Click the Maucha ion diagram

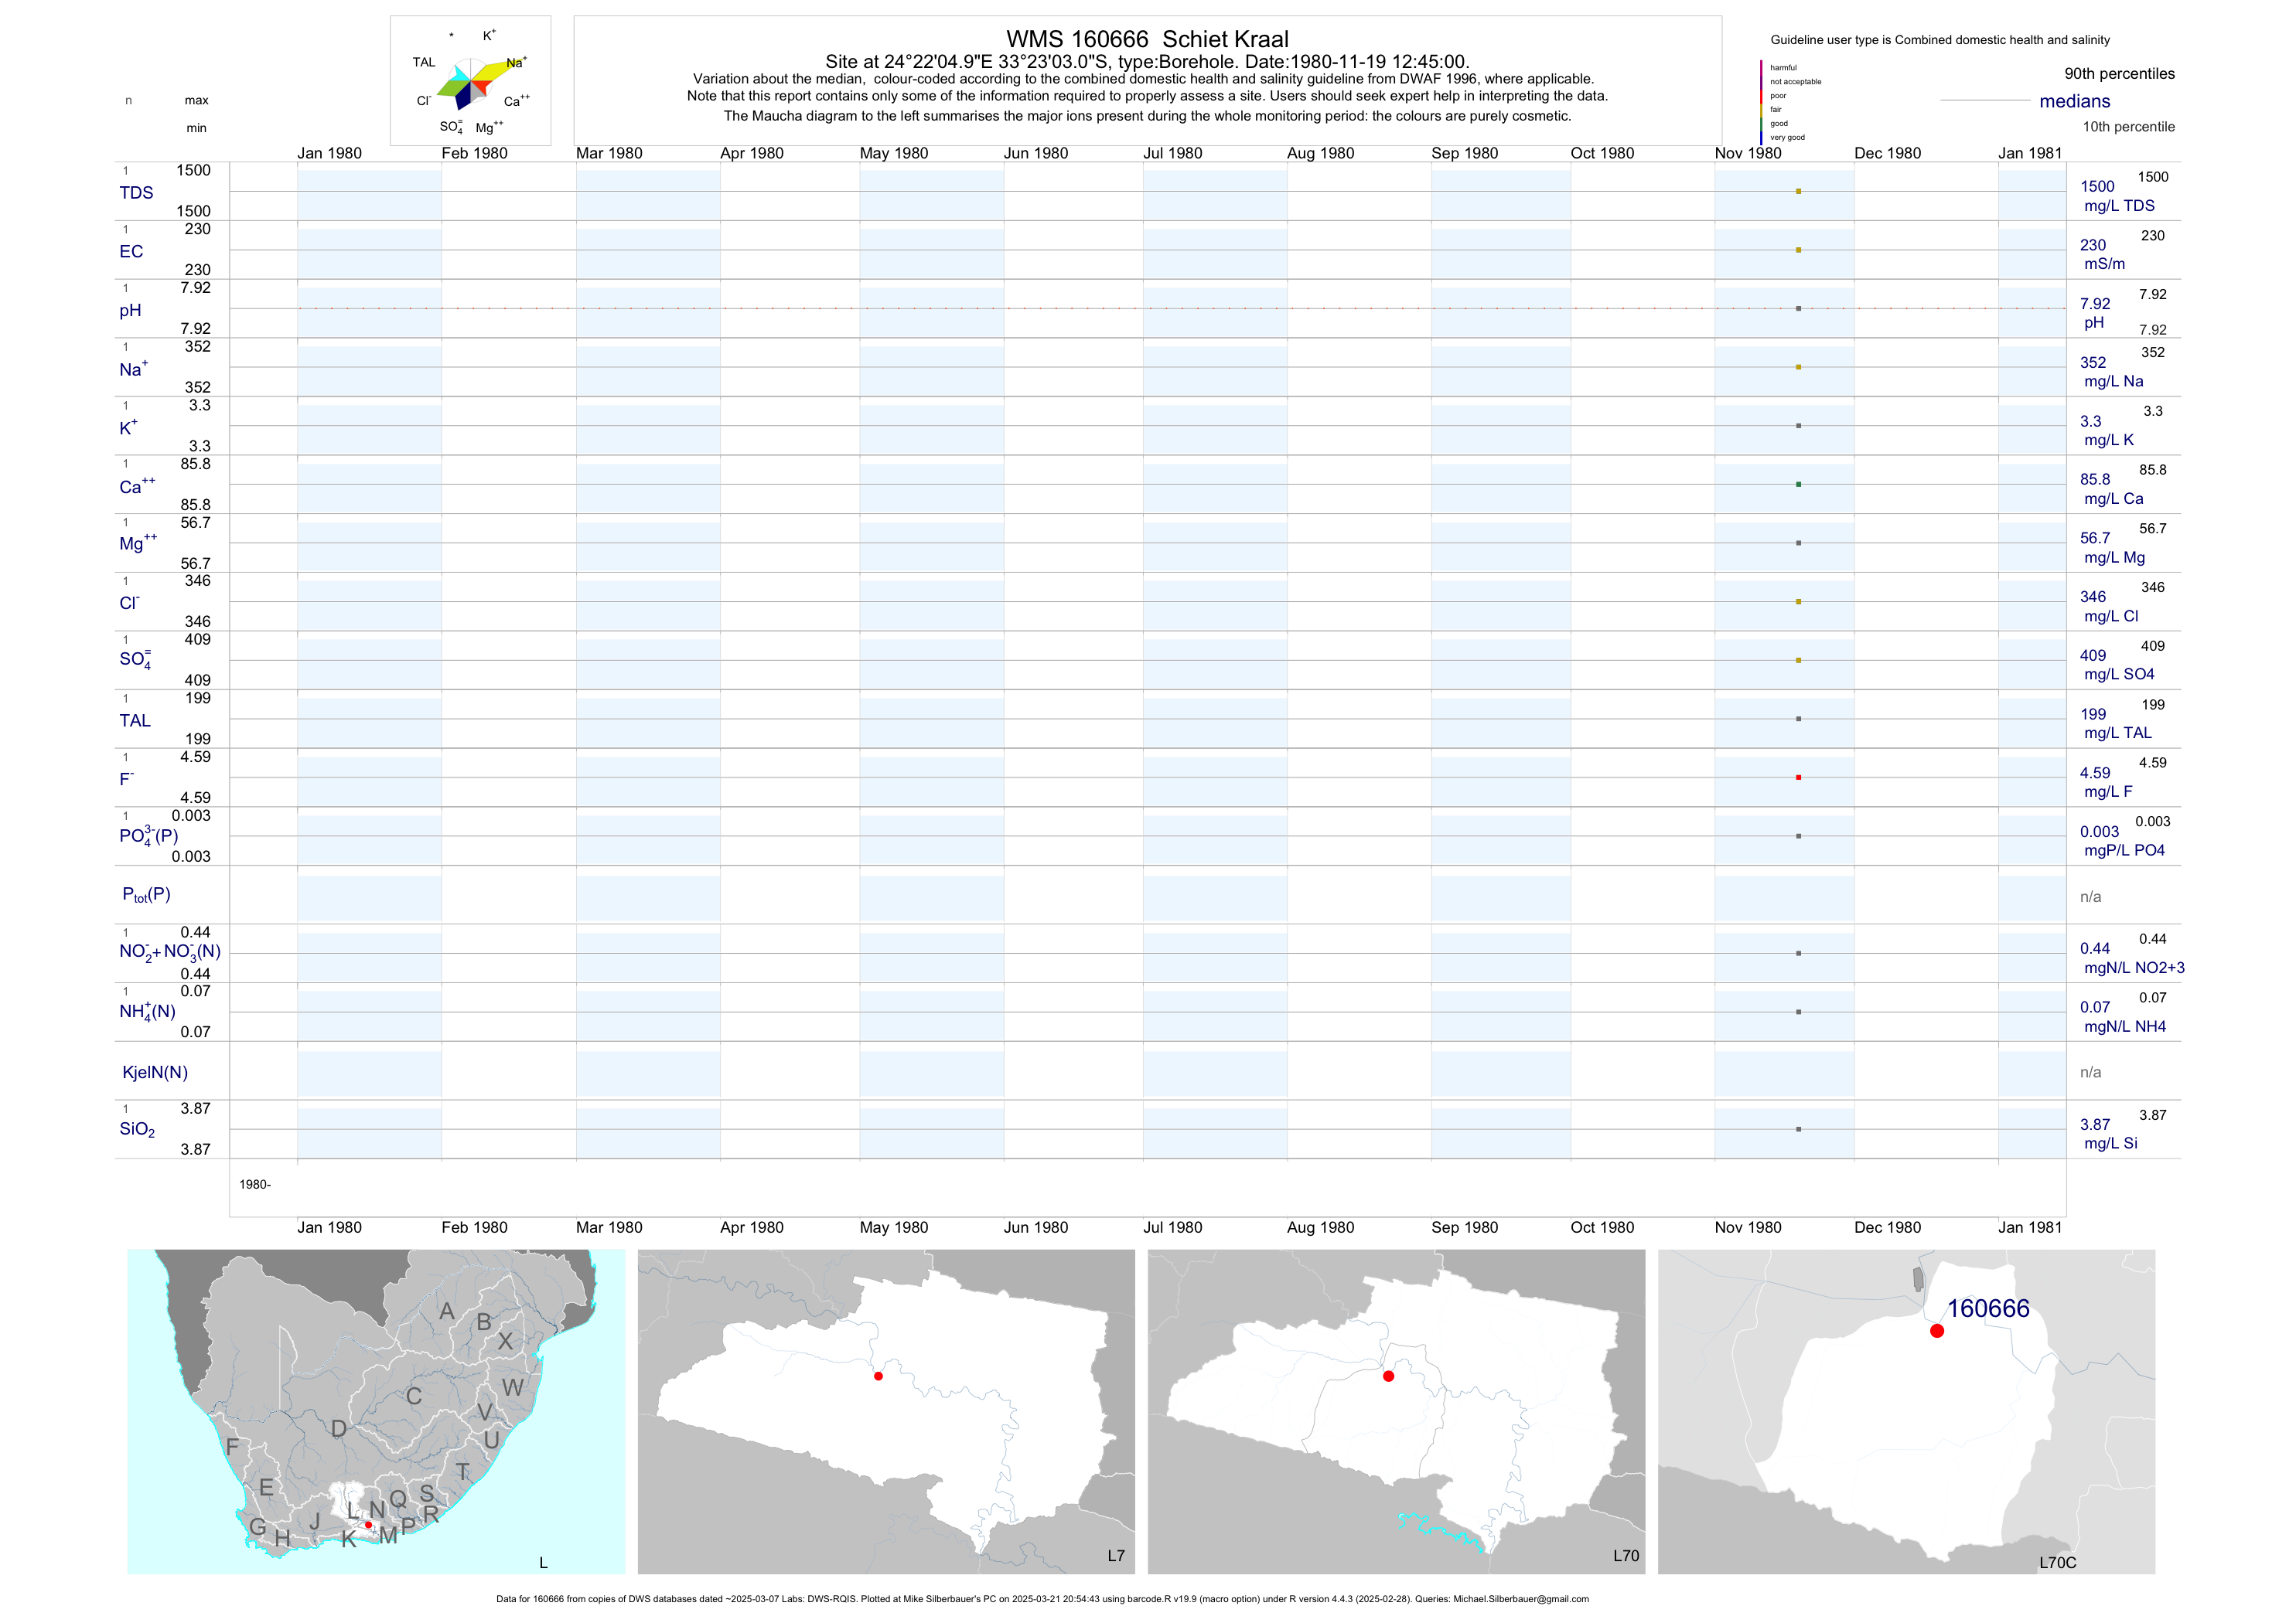tap(470, 83)
